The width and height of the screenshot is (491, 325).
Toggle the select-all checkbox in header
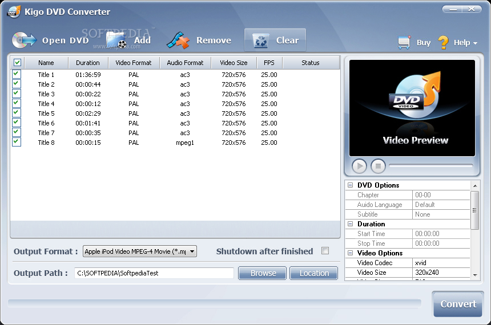pyautogui.click(x=17, y=63)
